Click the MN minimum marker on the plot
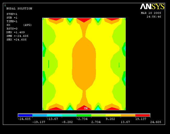 pyautogui.click(x=86, y=108)
